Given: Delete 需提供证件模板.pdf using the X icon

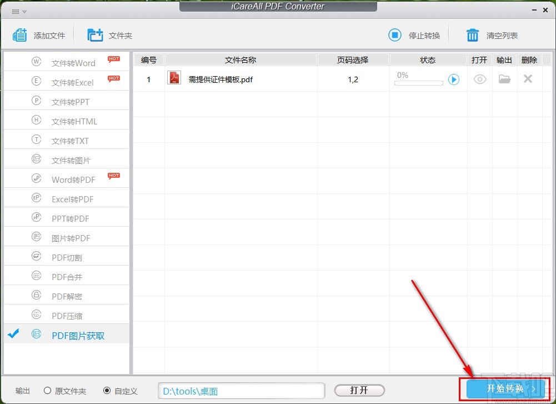Looking at the screenshot, I should (528, 78).
